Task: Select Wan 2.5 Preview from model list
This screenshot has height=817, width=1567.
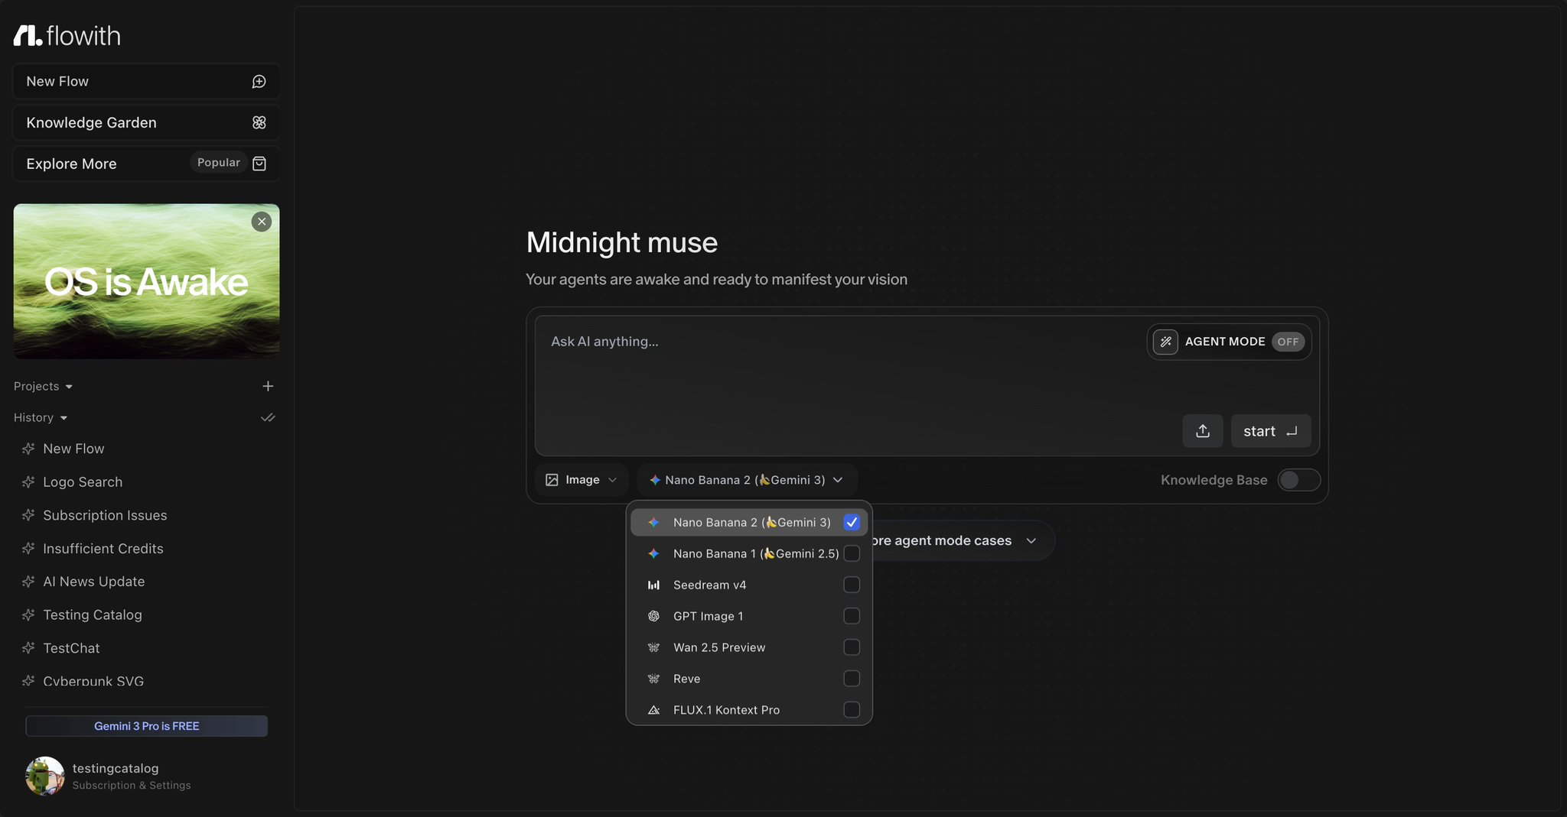Action: 749,647
